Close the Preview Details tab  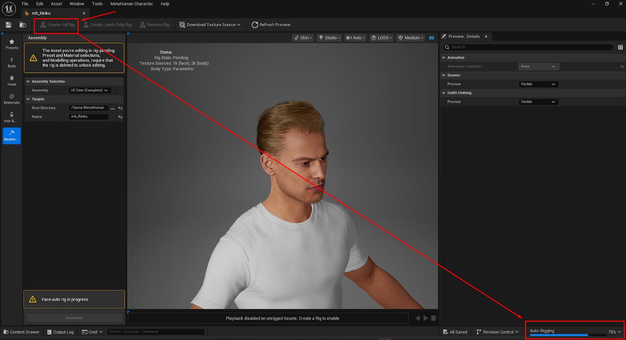coord(486,36)
